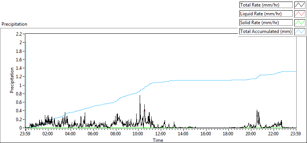
Task: Click the Solid Rate green line icon
Action: (300, 23)
